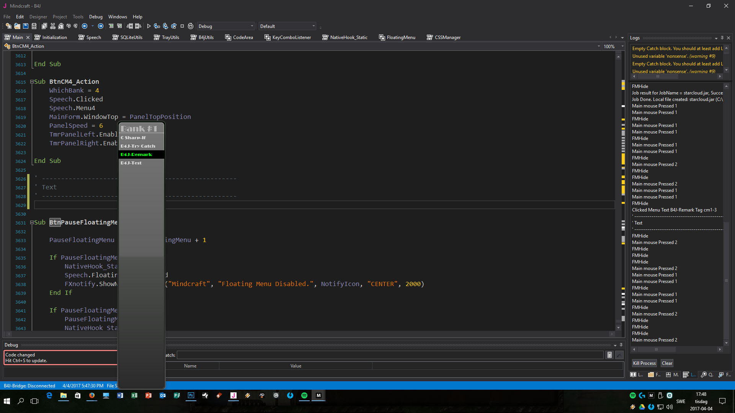Open the Project menu

coord(60,16)
